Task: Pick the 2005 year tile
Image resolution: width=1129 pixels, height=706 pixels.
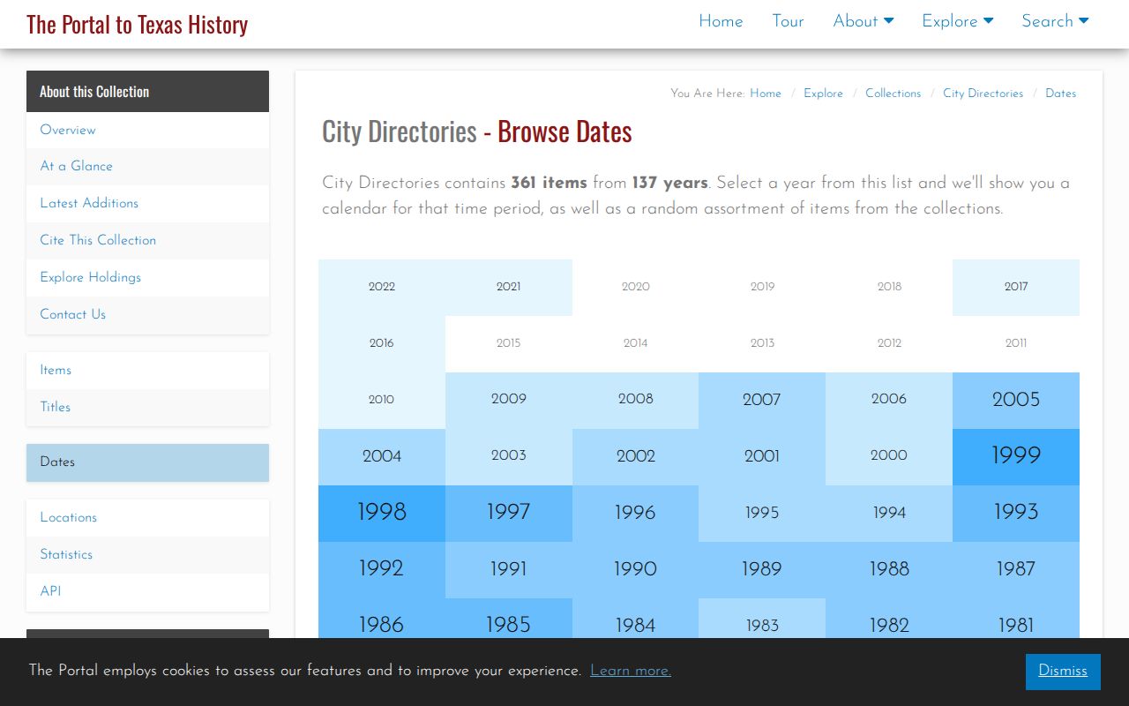Action: [x=1016, y=400]
